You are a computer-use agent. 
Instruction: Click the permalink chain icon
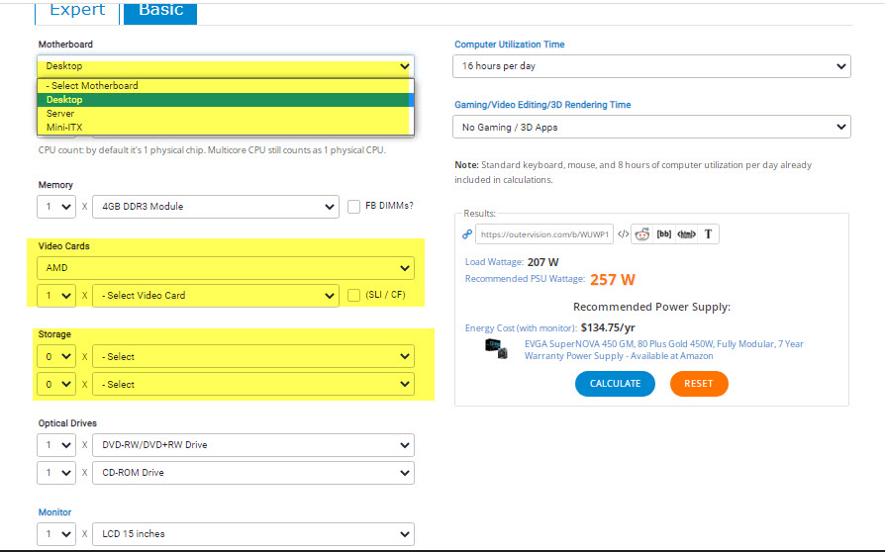pyautogui.click(x=467, y=234)
